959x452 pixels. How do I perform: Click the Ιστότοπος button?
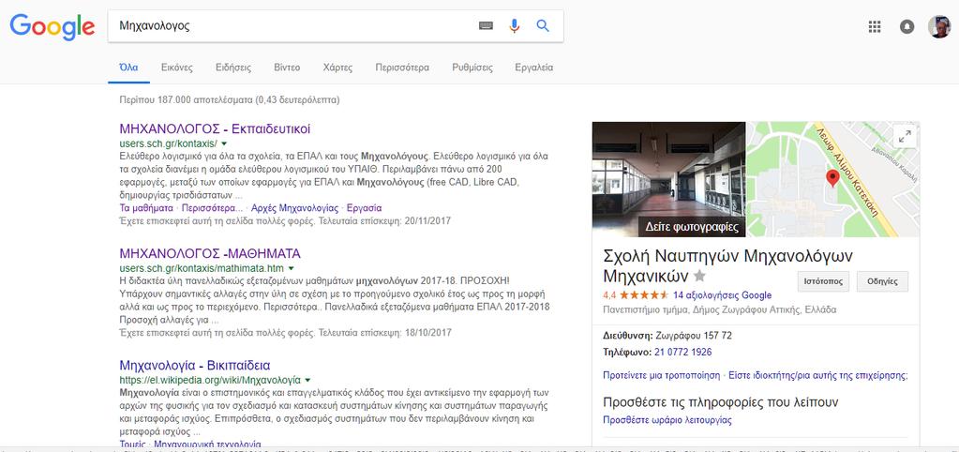click(823, 282)
